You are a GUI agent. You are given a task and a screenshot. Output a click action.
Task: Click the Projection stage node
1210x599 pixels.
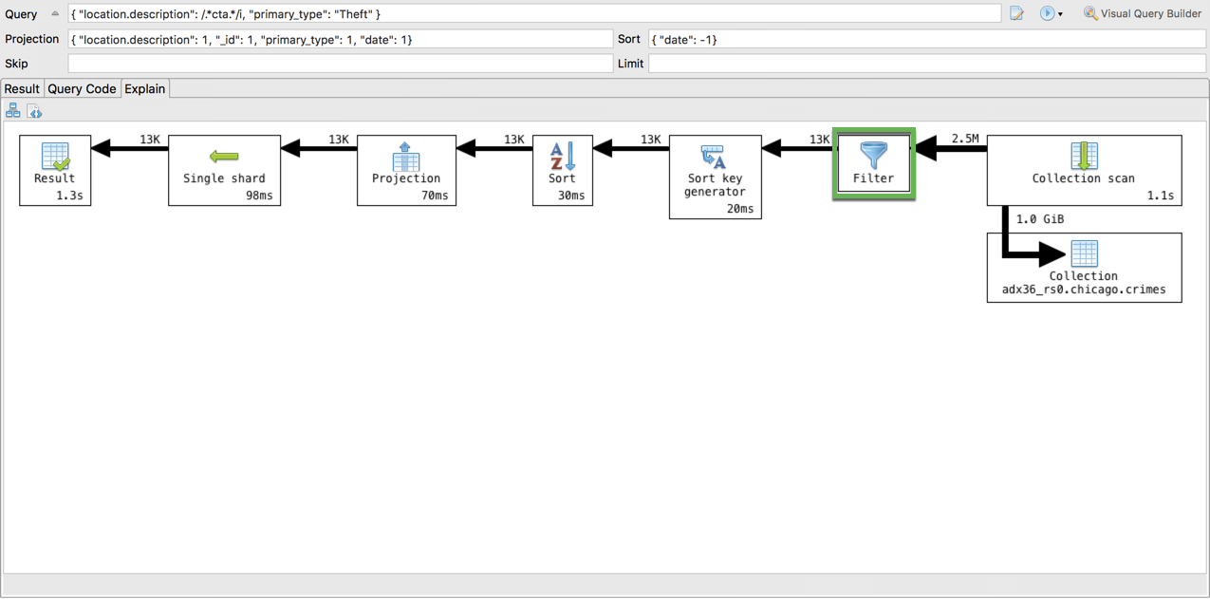(x=406, y=171)
